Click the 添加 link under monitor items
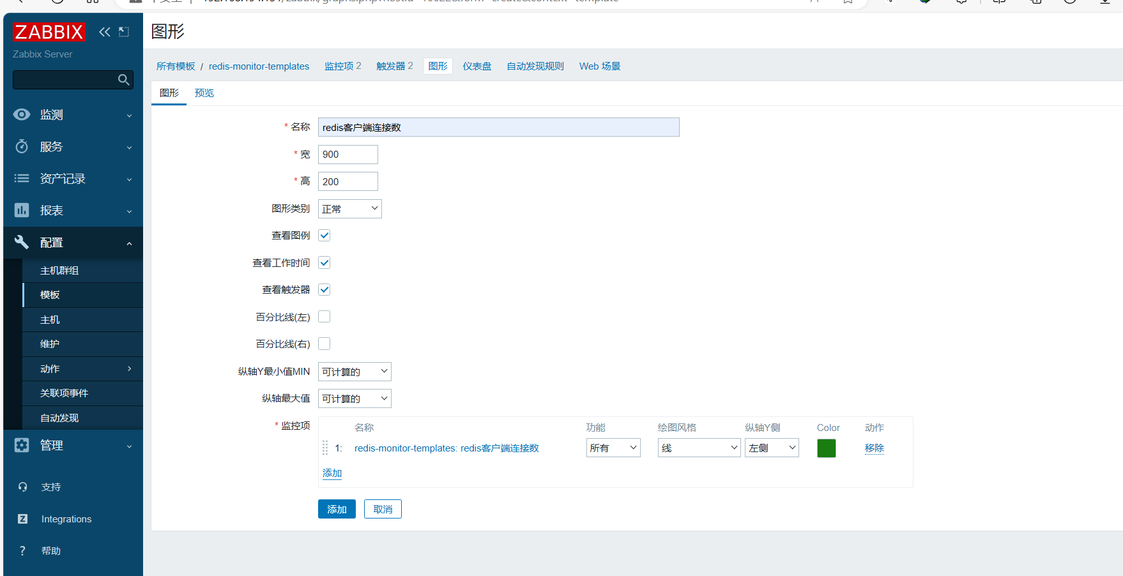Image resolution: width=1123 pixels, height=576 pixels. [x=332, y=473]
